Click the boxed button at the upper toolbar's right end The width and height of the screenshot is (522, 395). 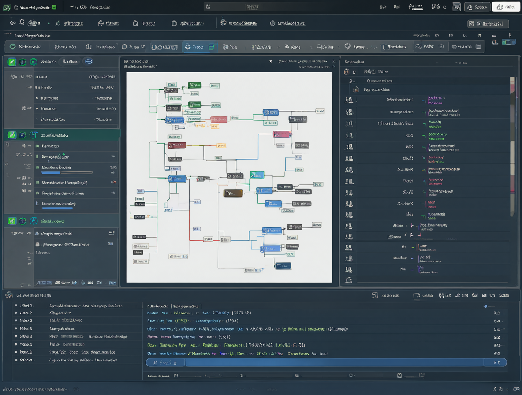click(488, 24)
